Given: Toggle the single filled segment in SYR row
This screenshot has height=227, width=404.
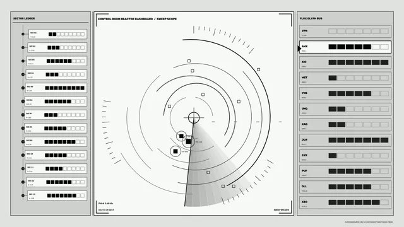Looking at the screenshot, I should pyautogui.click(x=333, y=156).
